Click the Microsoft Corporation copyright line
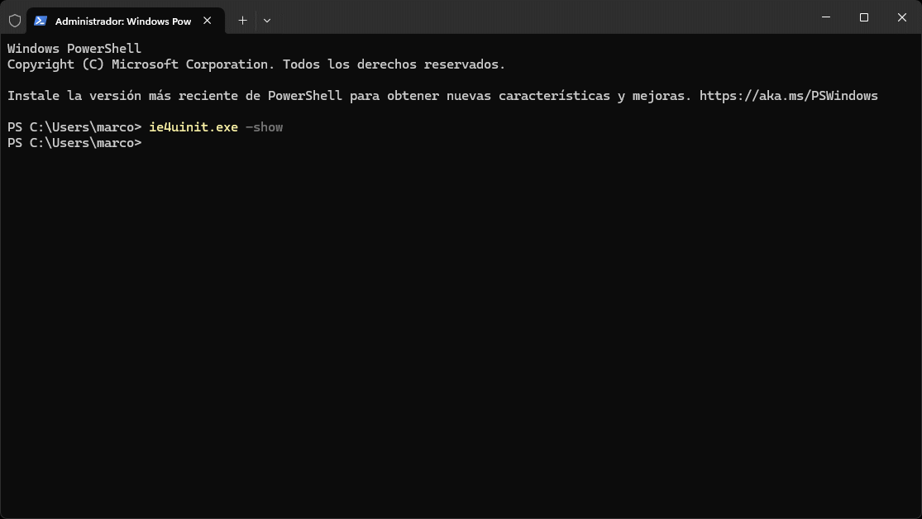 click(x=256, y=64)
